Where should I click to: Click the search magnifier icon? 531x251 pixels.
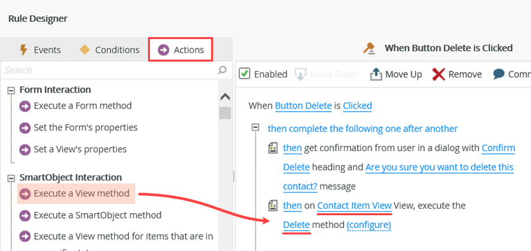[222, 70]
